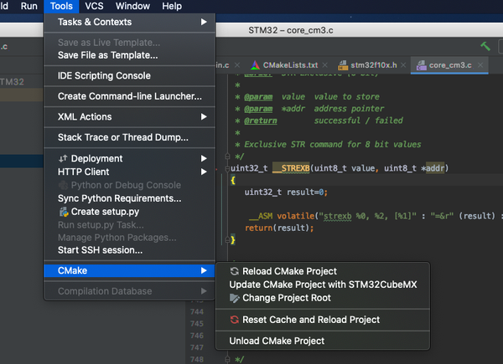Open the Window menu
The width and height of the screenshot is (503, 364).
[x=132, y=6]
